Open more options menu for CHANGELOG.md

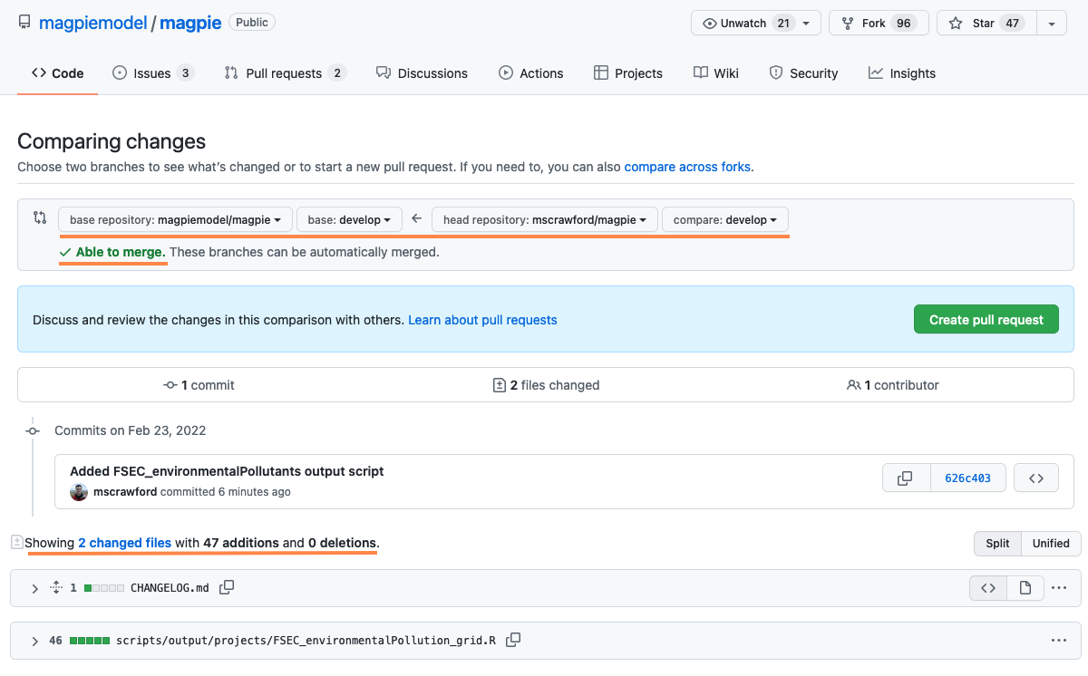1059,588
